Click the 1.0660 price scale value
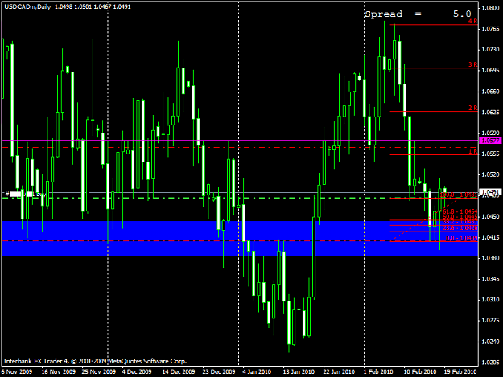 (491, 92)
